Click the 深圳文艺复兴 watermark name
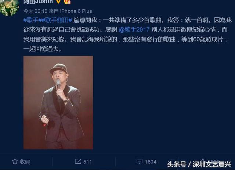235x170 pixels. click(211, 164)
